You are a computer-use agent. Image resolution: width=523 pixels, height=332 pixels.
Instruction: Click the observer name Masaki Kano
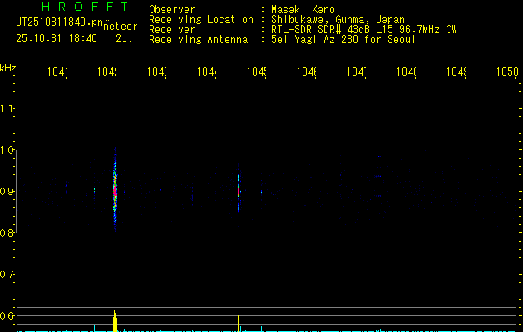(303, 10)
